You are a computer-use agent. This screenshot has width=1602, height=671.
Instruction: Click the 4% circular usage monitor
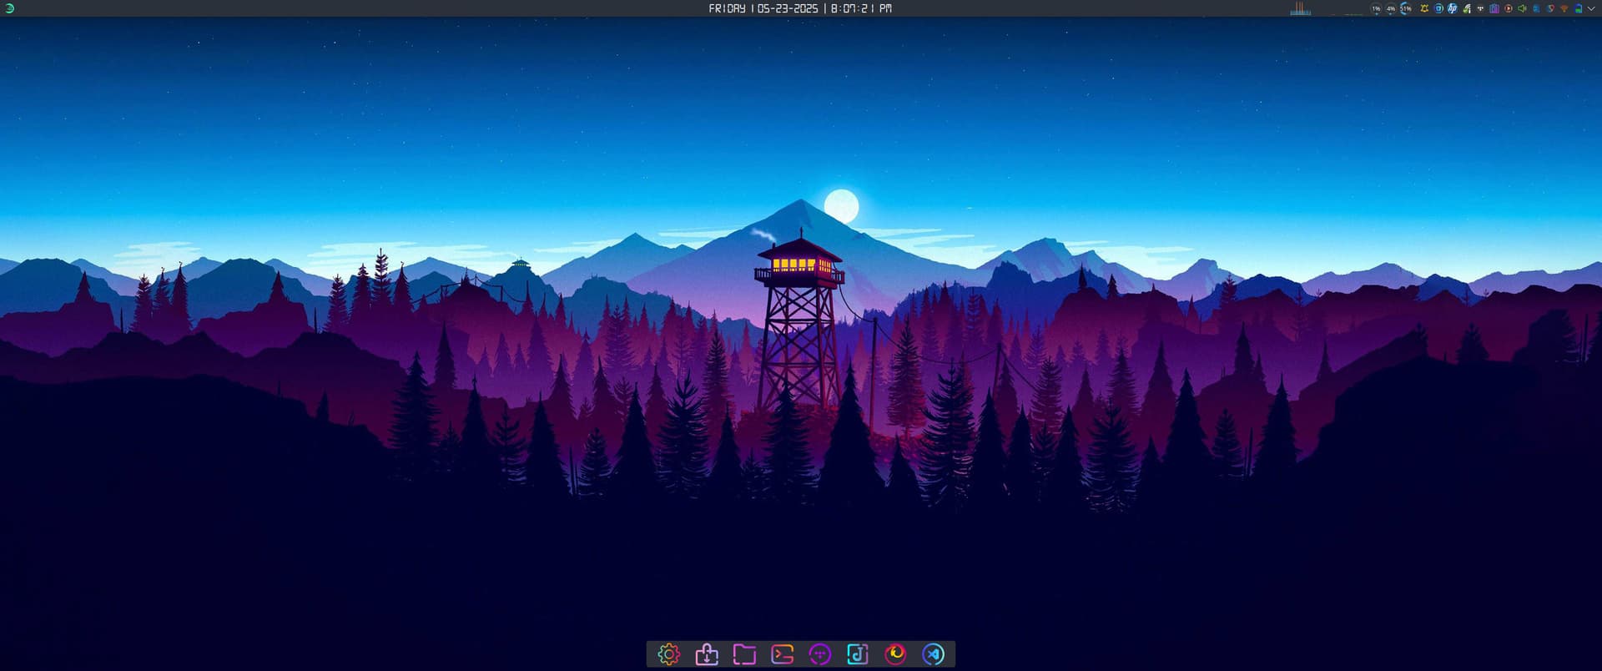(1391, 8)
